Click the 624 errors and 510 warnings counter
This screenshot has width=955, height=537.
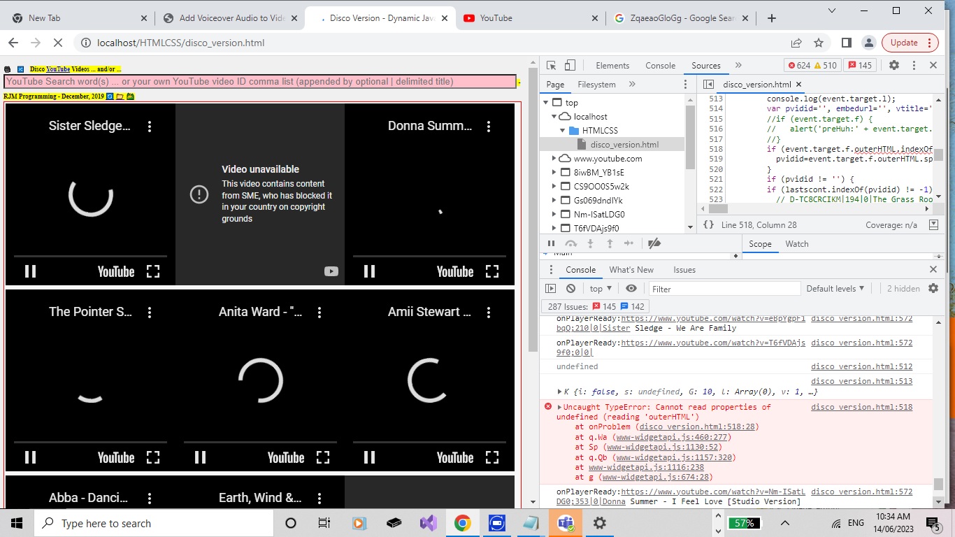pos(812,65)
